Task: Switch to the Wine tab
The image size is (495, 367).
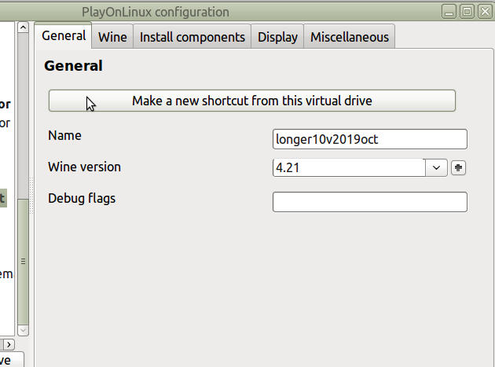Action: pyautogui.click(x=112, y=37)
